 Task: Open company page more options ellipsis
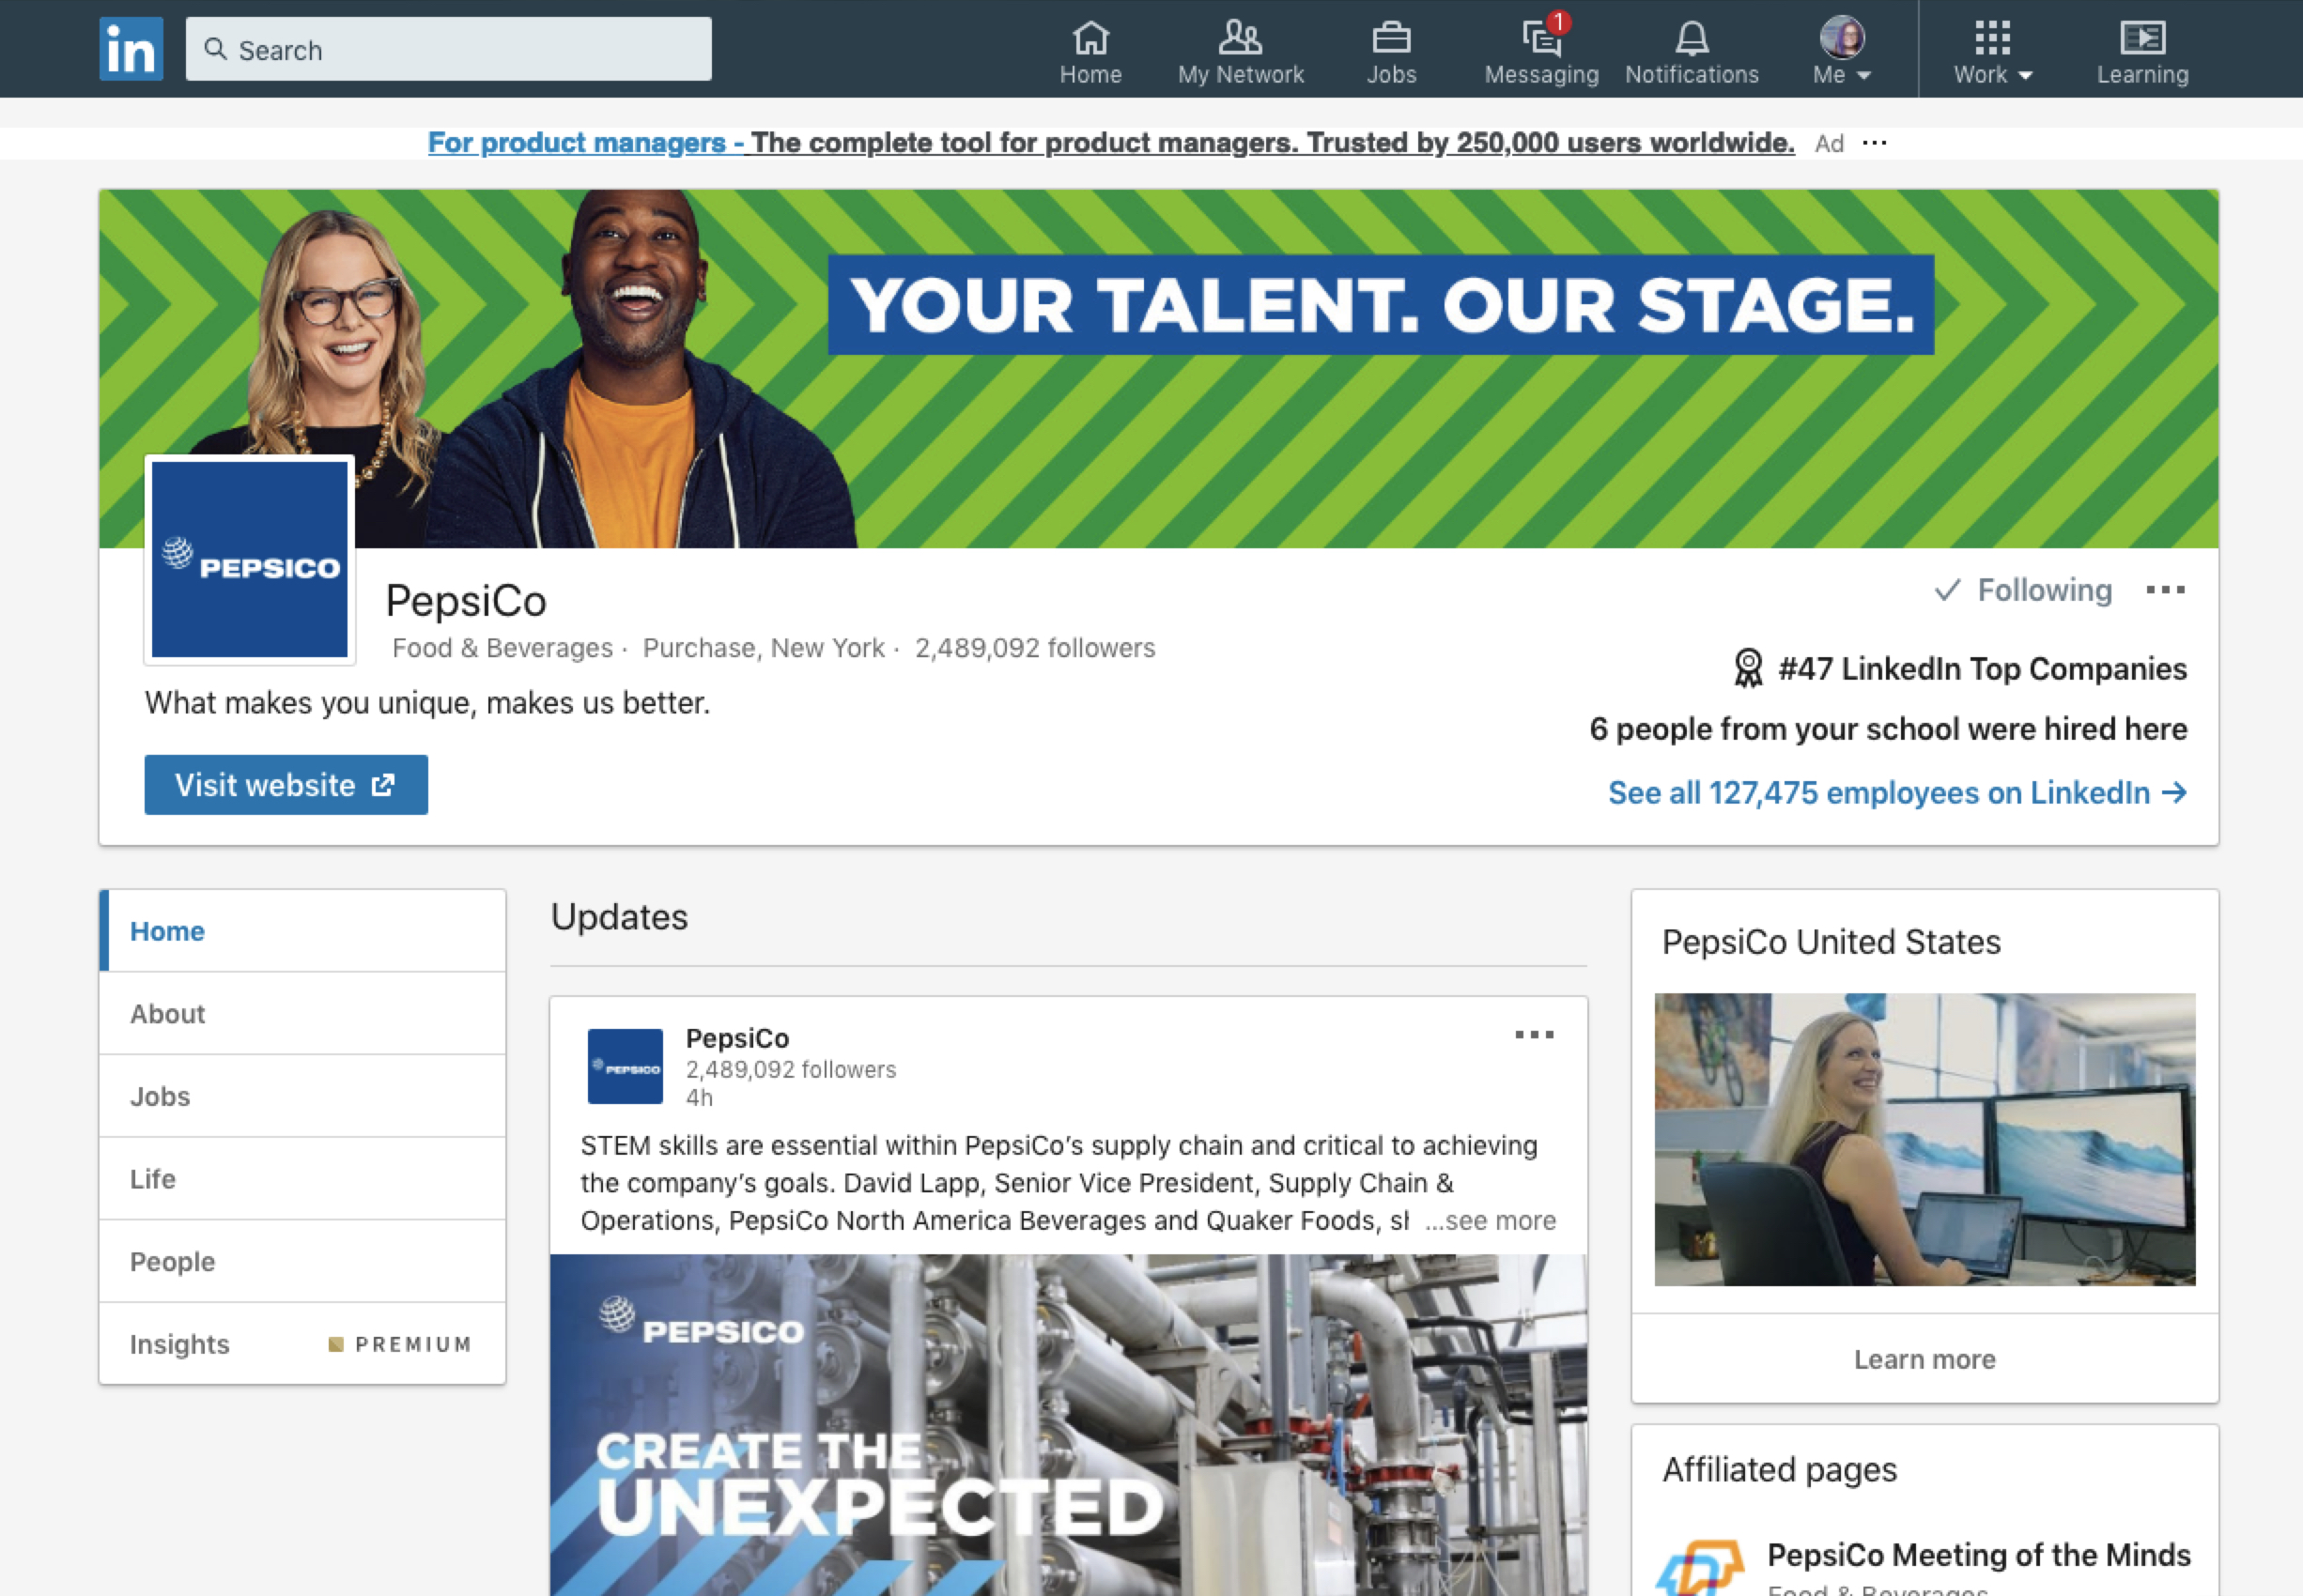[x=2165, y=590]
